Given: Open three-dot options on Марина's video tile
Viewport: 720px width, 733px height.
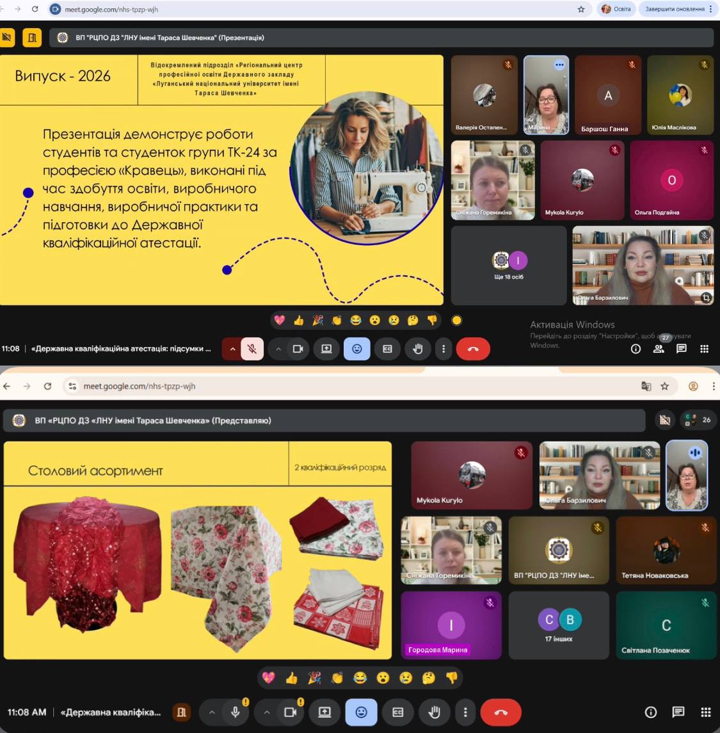Looking at the screenshot, I should (559, 65).
